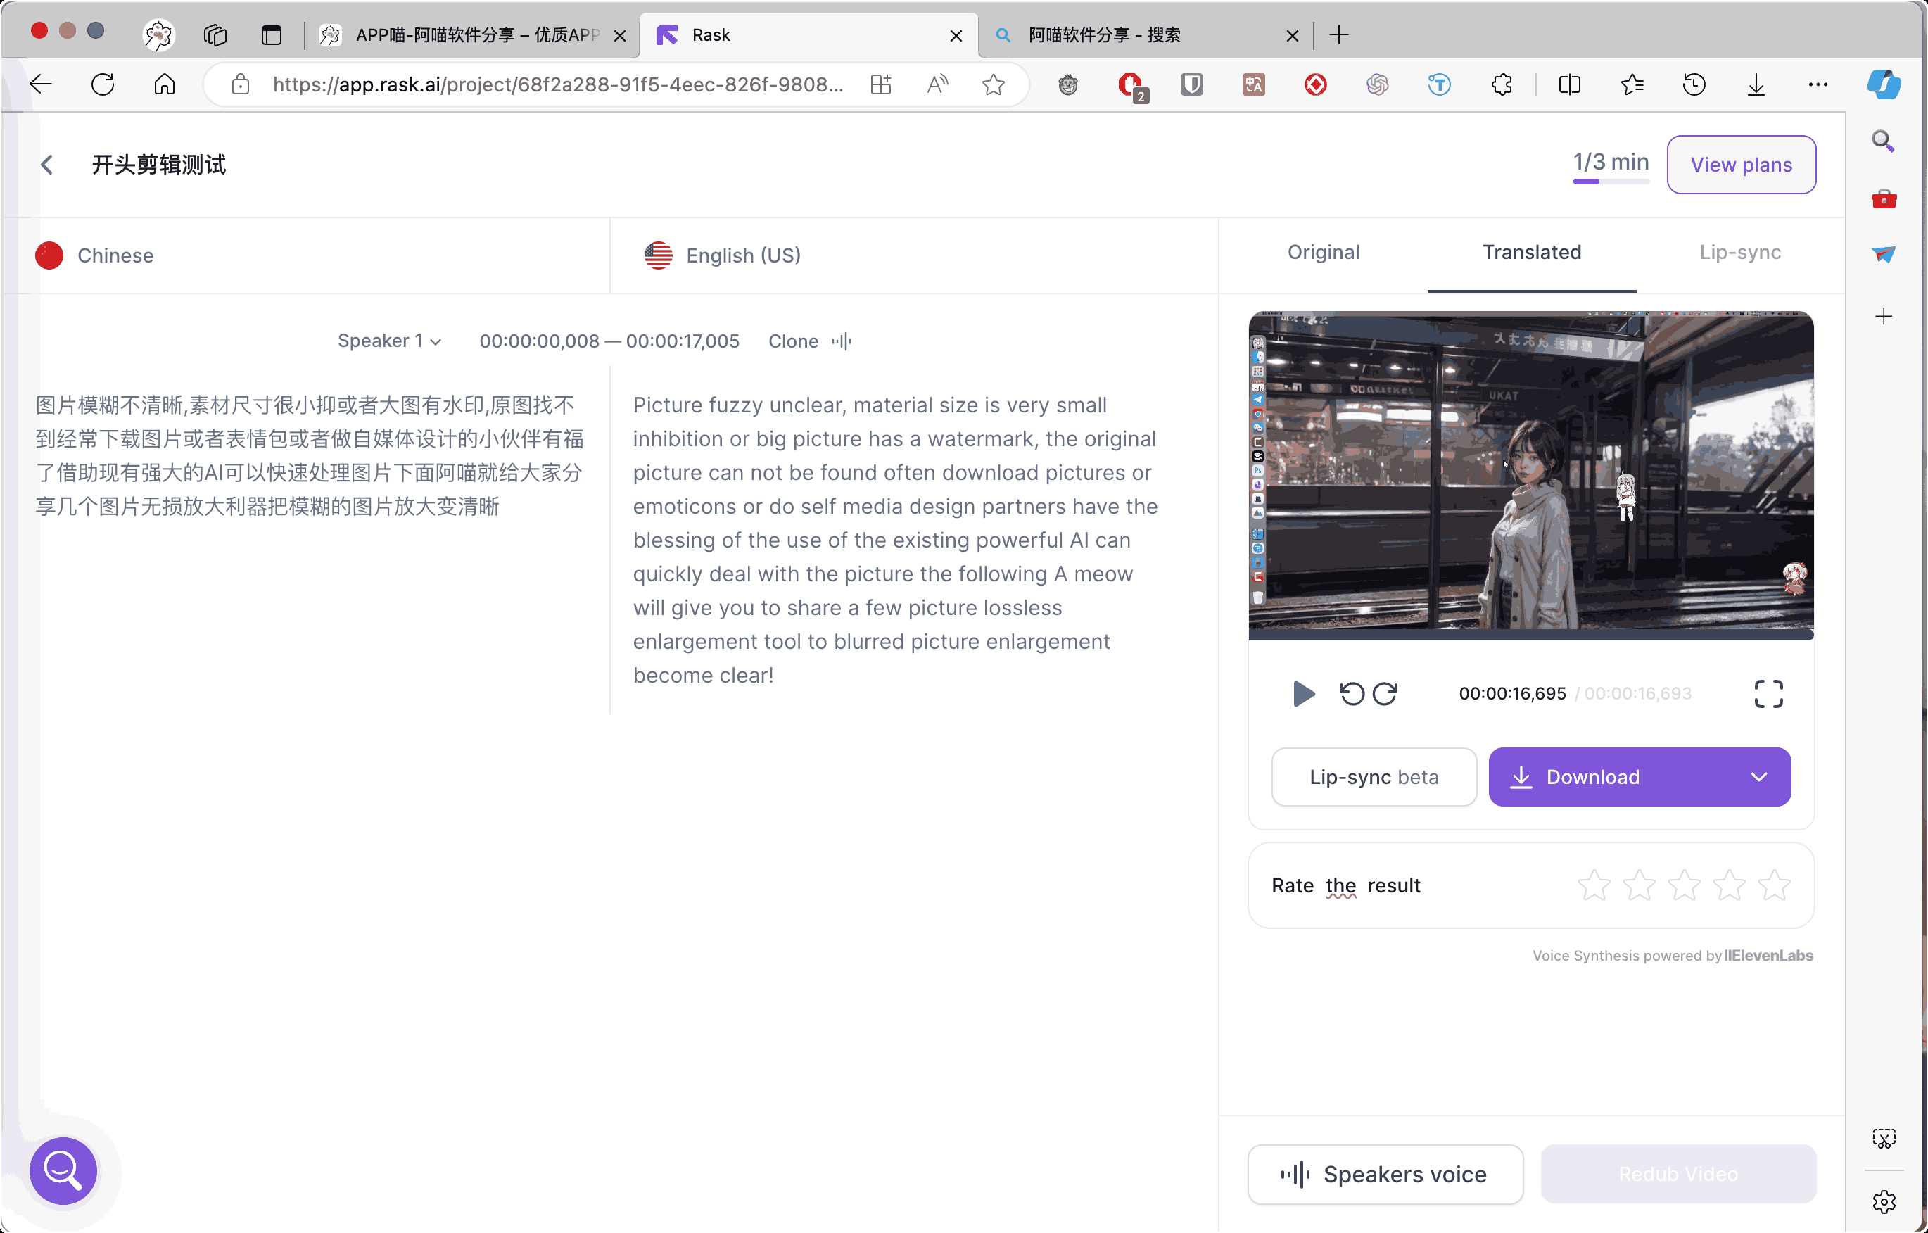
Task: Rate result with second star
Action: pyautogui.click(x=1639, y=885)
